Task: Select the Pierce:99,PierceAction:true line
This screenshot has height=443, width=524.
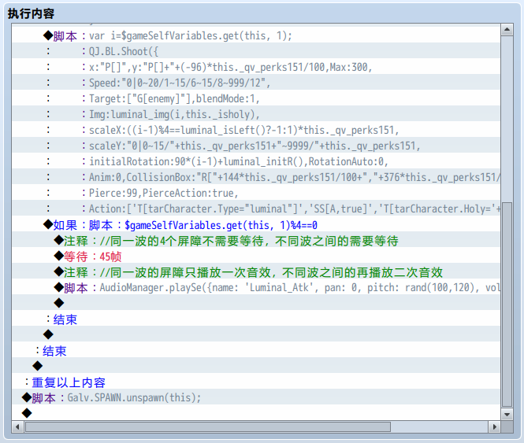Action: coord(256,193)
